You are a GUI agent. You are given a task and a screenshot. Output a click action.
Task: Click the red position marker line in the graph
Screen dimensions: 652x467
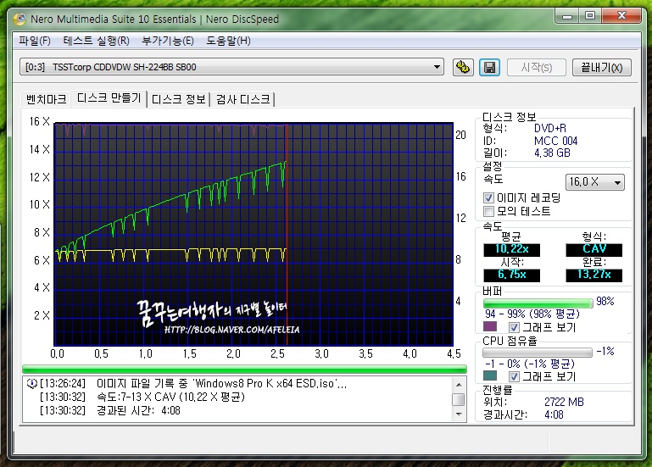click(x=287, y=234)
